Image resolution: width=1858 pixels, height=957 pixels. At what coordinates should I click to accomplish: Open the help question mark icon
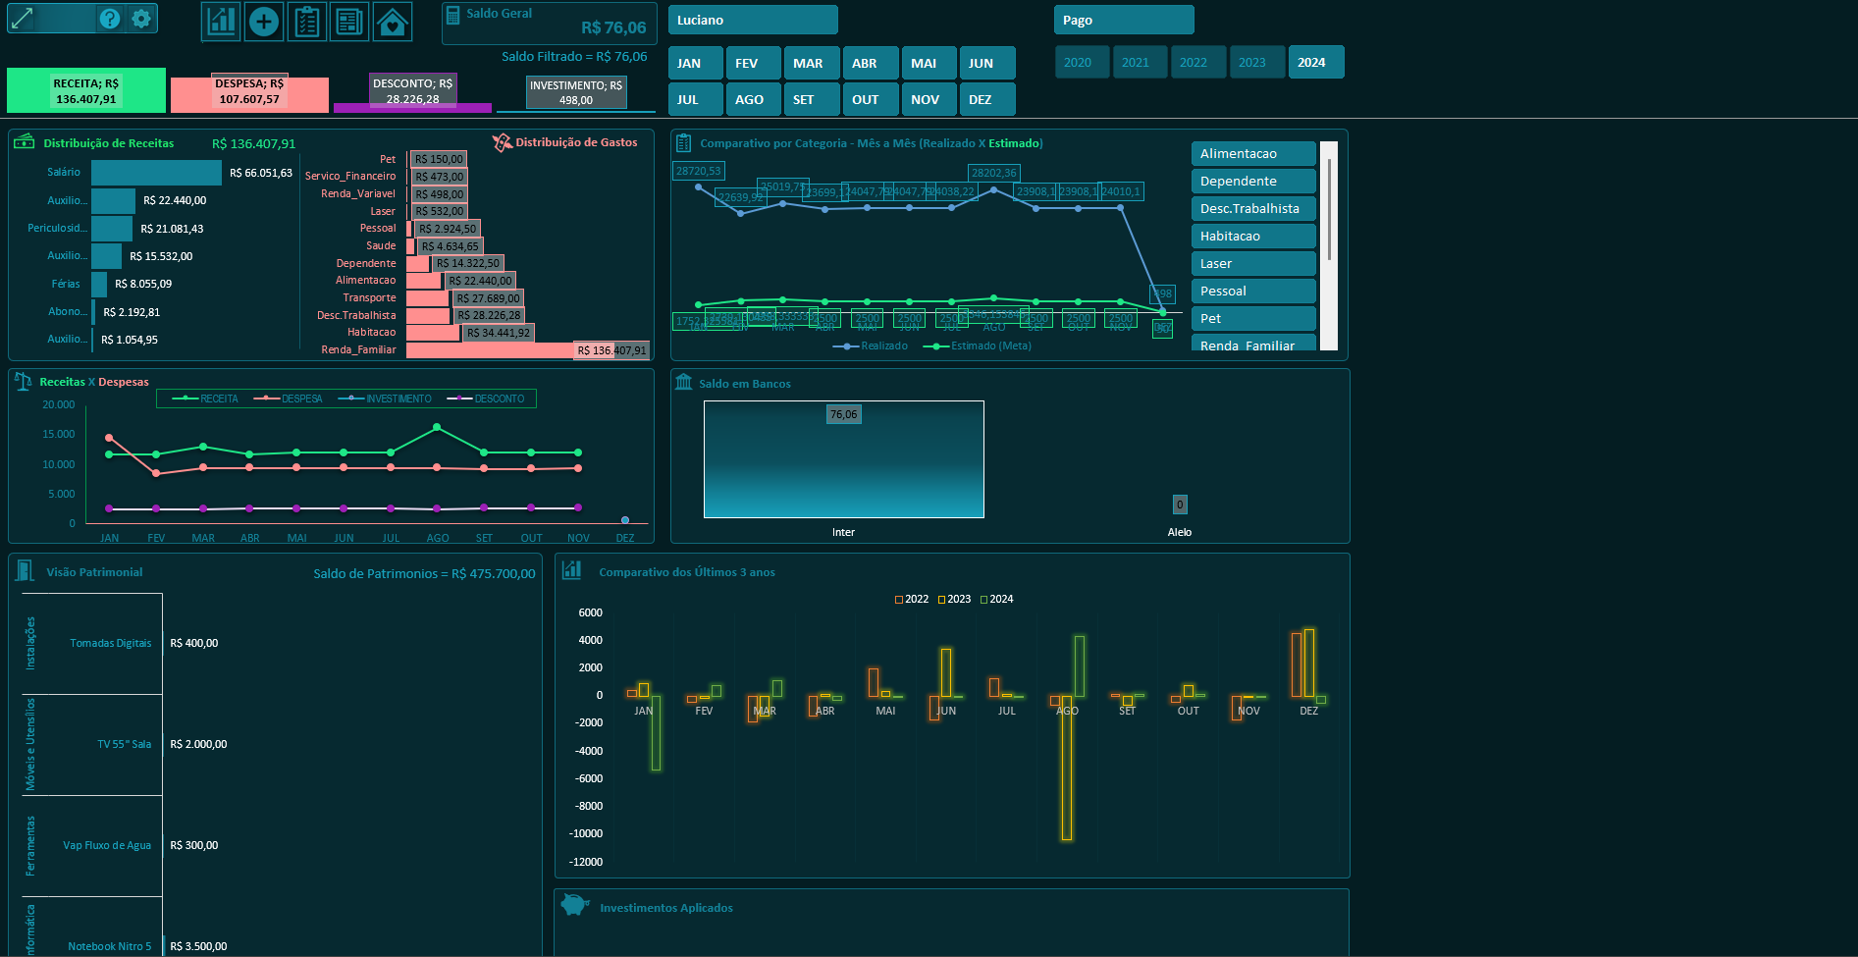pyautogui.click(x=108, y=19)
